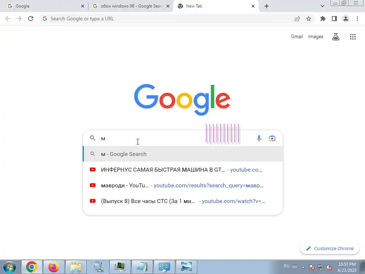Click the browser forward arrow
This screenshot has height=274, width=365.
[x=19, y=19]
